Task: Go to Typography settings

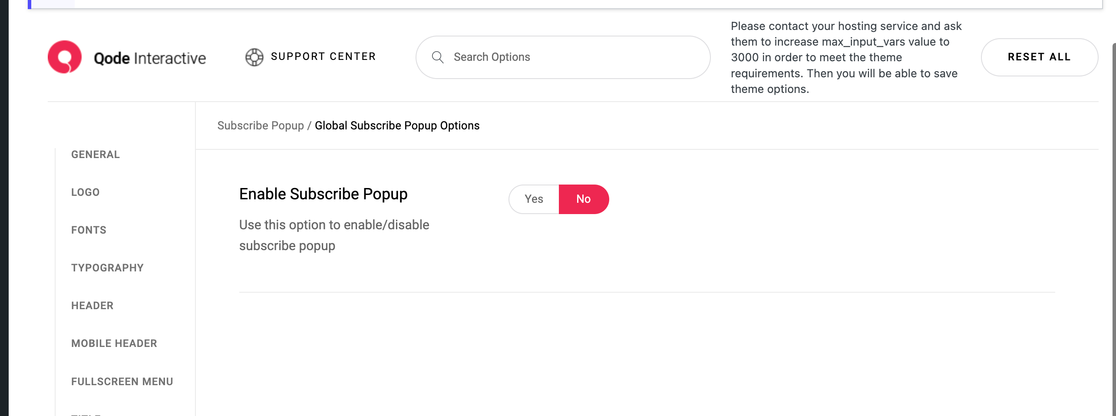Action: point(108,268)
